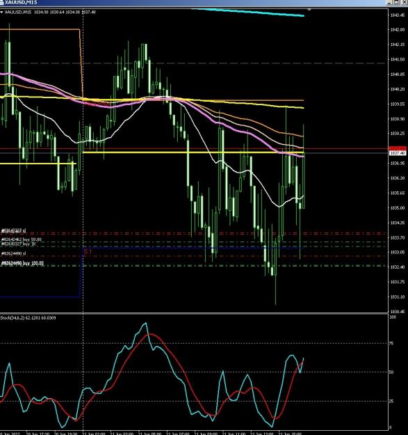Viewport: 408px width, 435px height.
Task: Click time axis label '20 Jun 19:20'
Action: coord(65,434)
